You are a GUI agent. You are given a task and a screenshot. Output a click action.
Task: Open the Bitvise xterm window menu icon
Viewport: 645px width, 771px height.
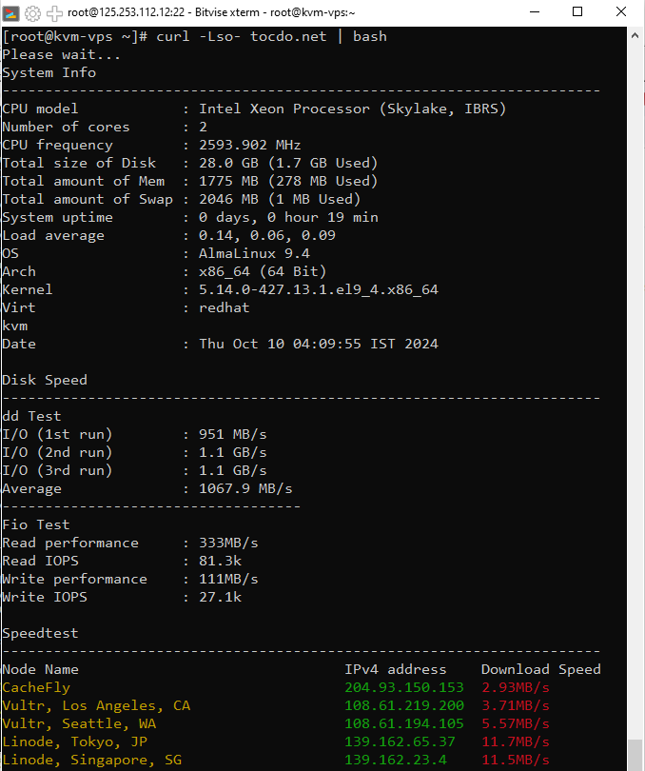click(10, 12)
